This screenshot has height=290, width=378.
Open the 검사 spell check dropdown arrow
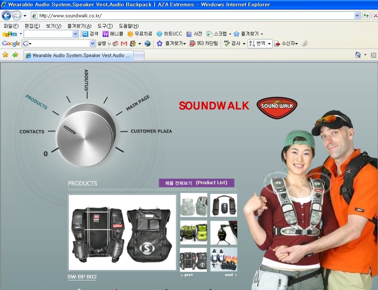[x=244, y=44]
